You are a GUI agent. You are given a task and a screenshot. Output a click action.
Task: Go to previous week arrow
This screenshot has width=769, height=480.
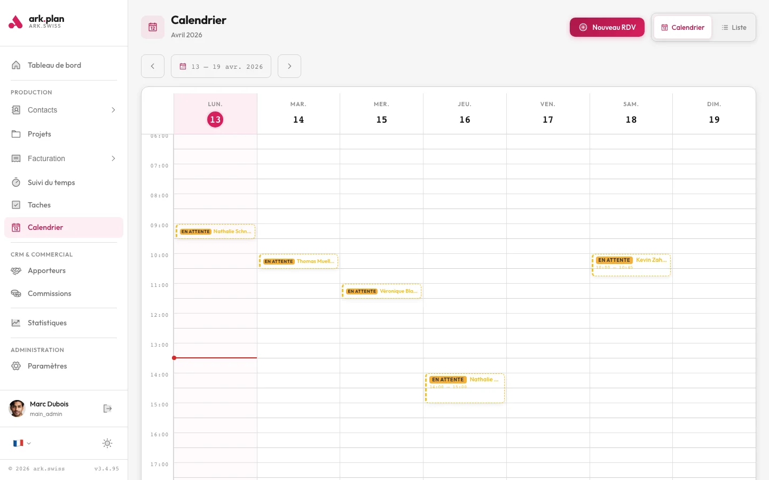[x=153, y=66]
